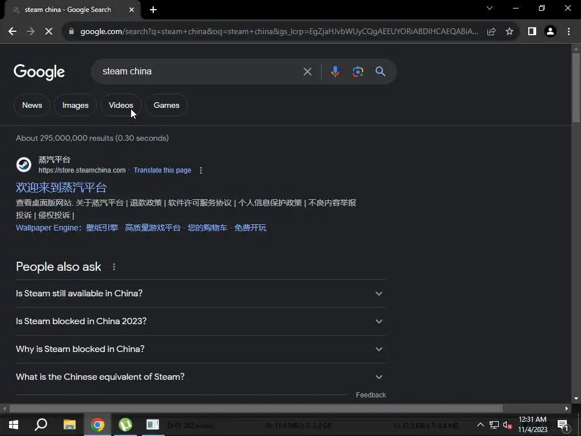Open the taskbar app beside uTorrent
Screen dimensions: 581x436
[x=153, y=425]
